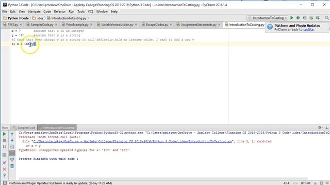Open the Help menu
The width and height of the screenshot is (330, 185).
(x=114, y=11)
